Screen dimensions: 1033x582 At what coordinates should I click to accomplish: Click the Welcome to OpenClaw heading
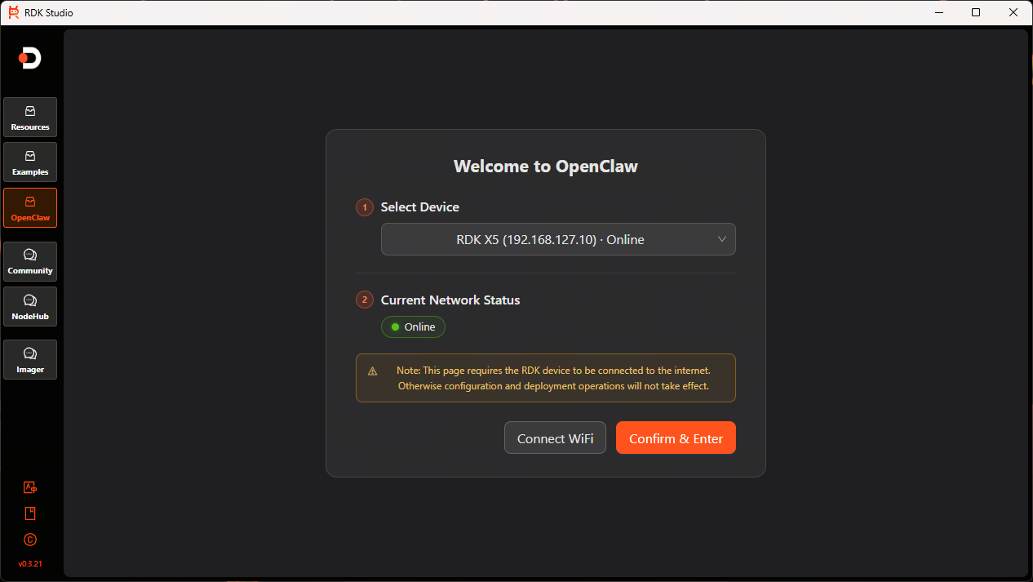tap(546, 167)
